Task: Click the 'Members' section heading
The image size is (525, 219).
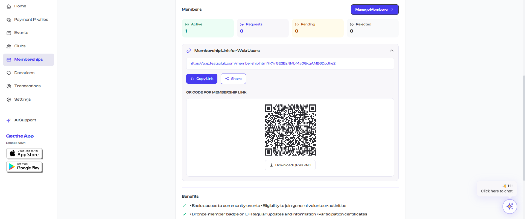Action: click(x=192, y=9)
